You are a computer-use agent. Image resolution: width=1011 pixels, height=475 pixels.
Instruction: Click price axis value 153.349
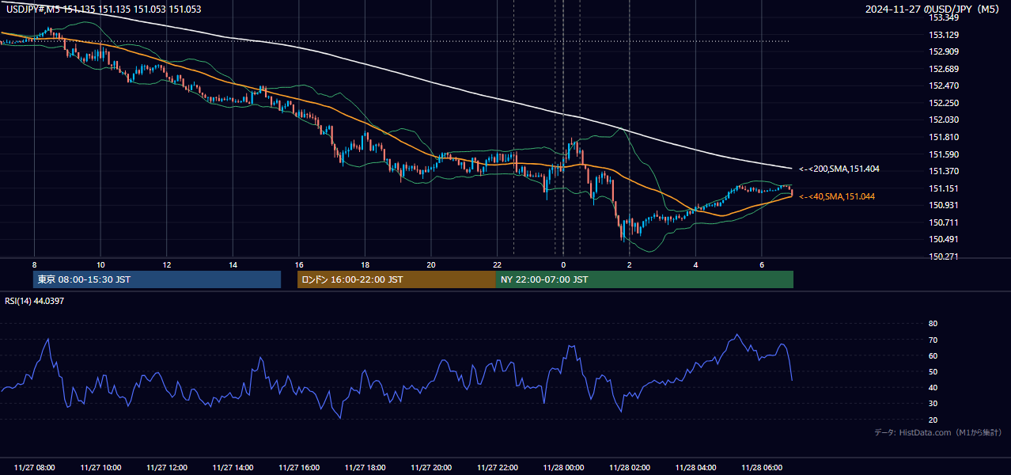click(x=944, y=17)
